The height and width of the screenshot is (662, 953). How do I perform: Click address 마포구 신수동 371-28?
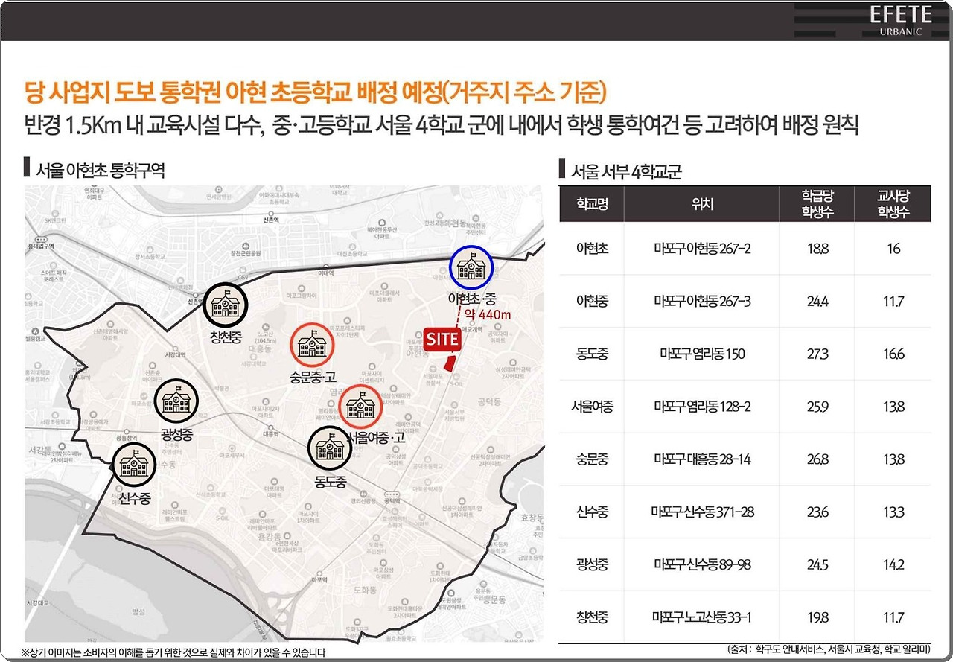[702, 512]
